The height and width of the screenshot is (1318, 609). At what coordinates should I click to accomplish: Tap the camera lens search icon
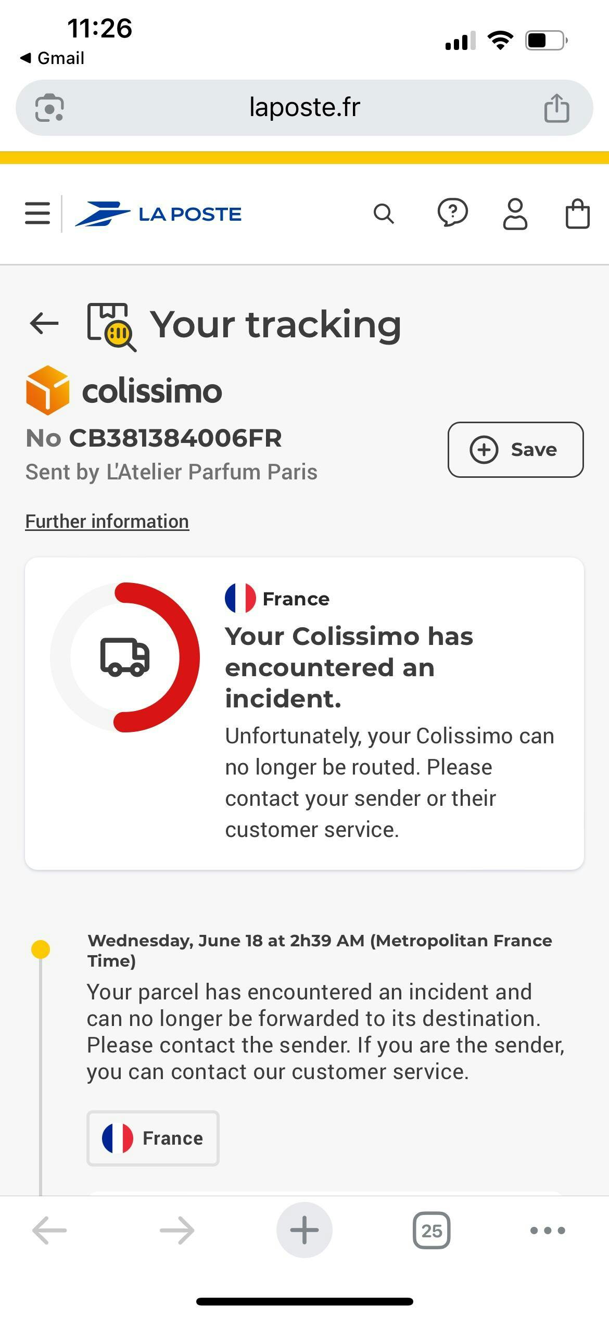[49, 108]
